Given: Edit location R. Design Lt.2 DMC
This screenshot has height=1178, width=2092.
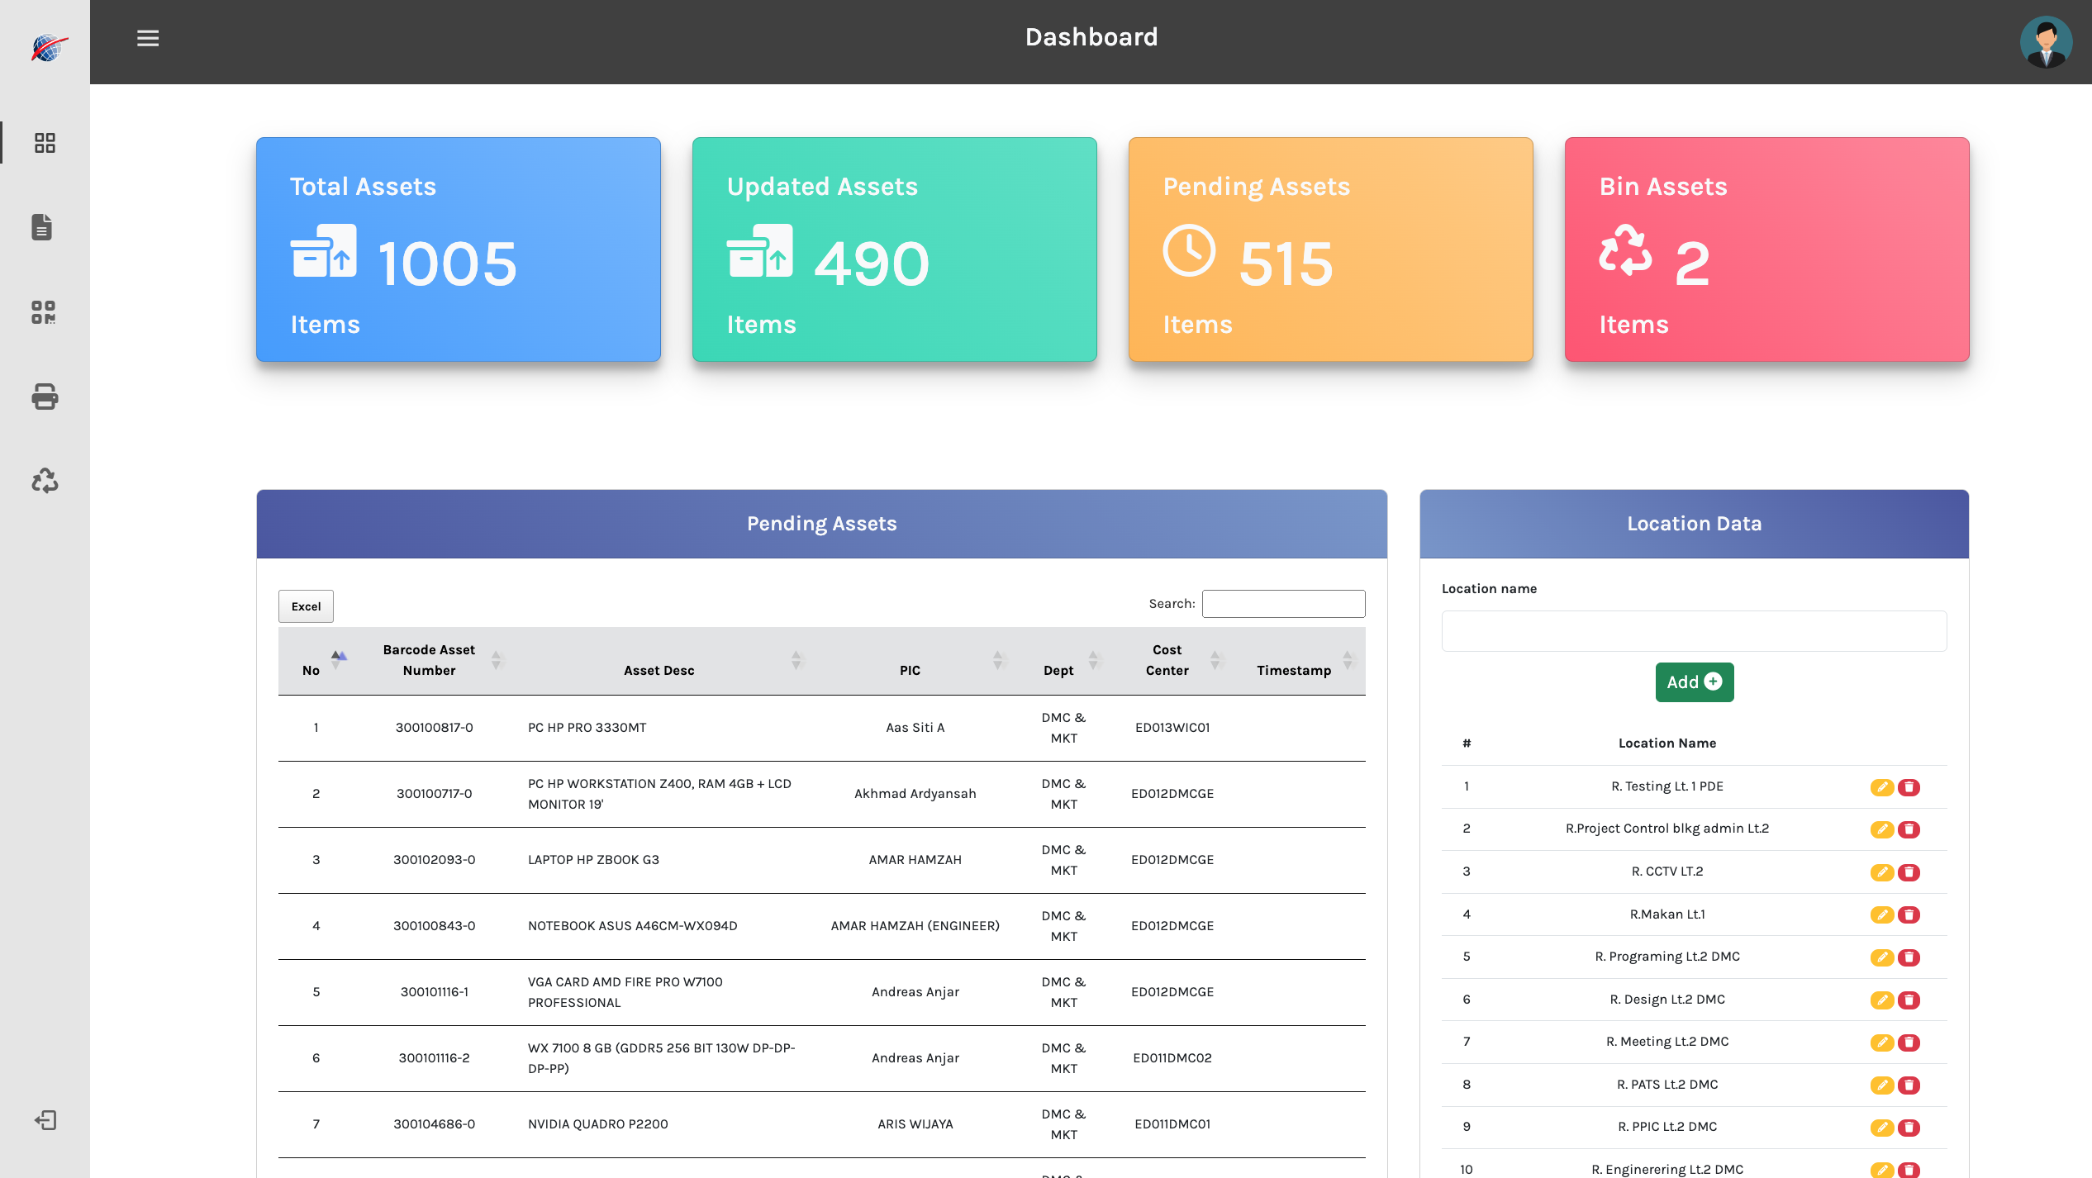Looking at the screenshot, I should click(1882, 1000).
